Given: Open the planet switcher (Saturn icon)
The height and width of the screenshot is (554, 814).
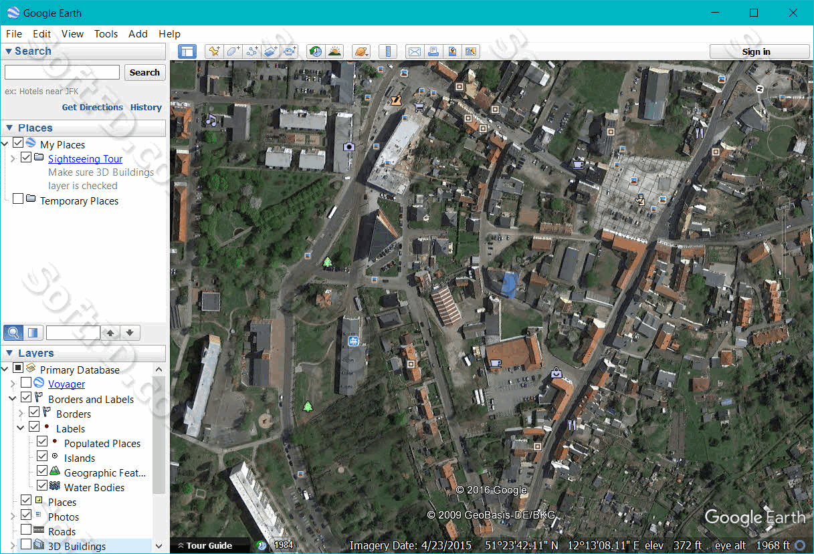Looking at the screenshot, I should [362, 51].
